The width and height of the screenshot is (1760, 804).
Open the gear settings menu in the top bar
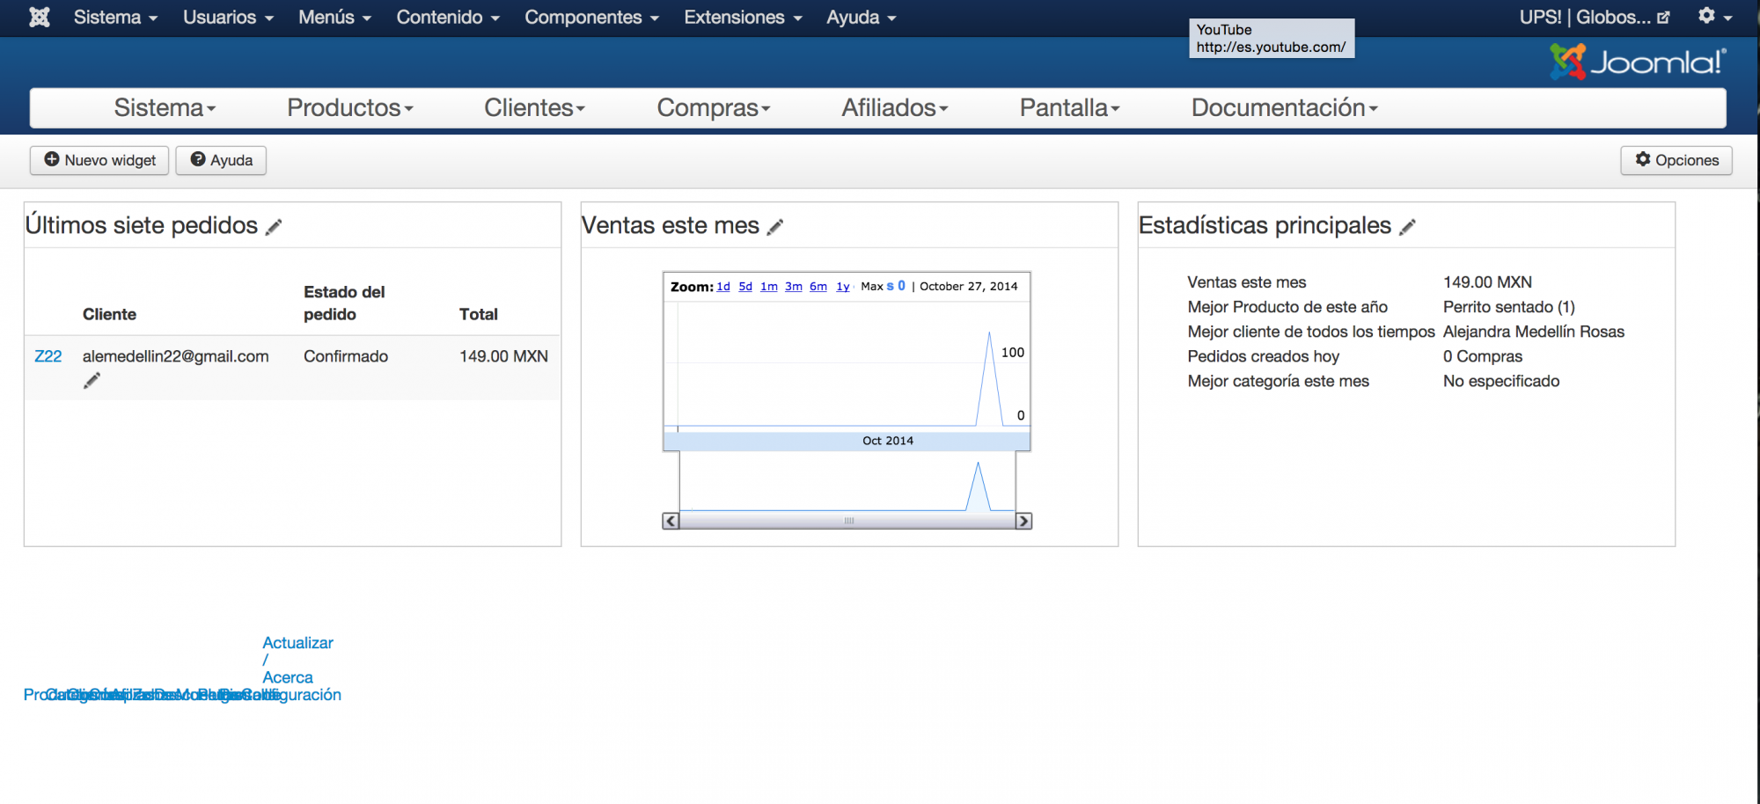coord(1714,17)
